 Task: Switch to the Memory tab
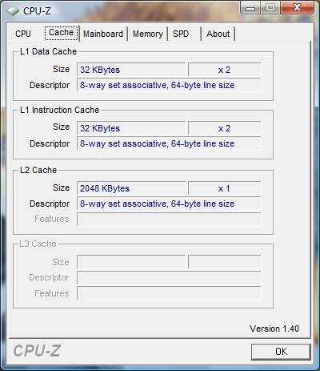point(148,34)
